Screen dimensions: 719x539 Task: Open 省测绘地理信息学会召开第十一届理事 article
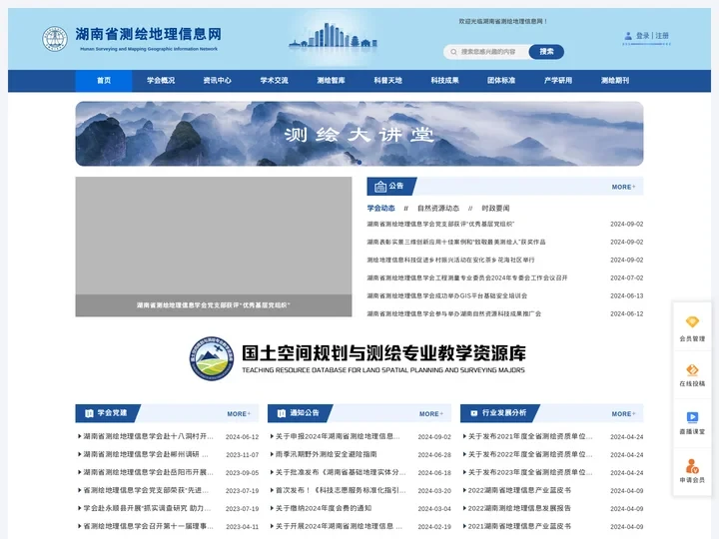tap(146, 526)
